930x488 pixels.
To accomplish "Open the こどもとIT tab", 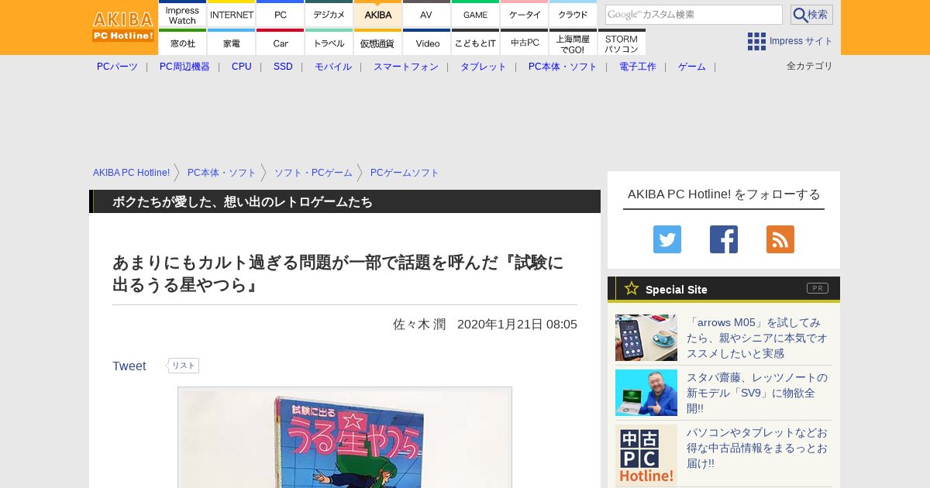I will (476, 43).
